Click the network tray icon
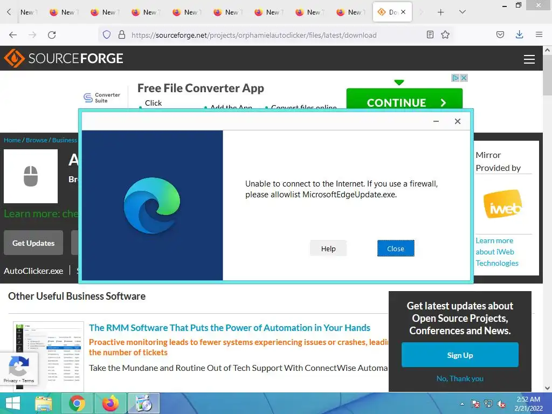This screenshot has height=414, width=552. pyautogui.click(x=488, y=404)
